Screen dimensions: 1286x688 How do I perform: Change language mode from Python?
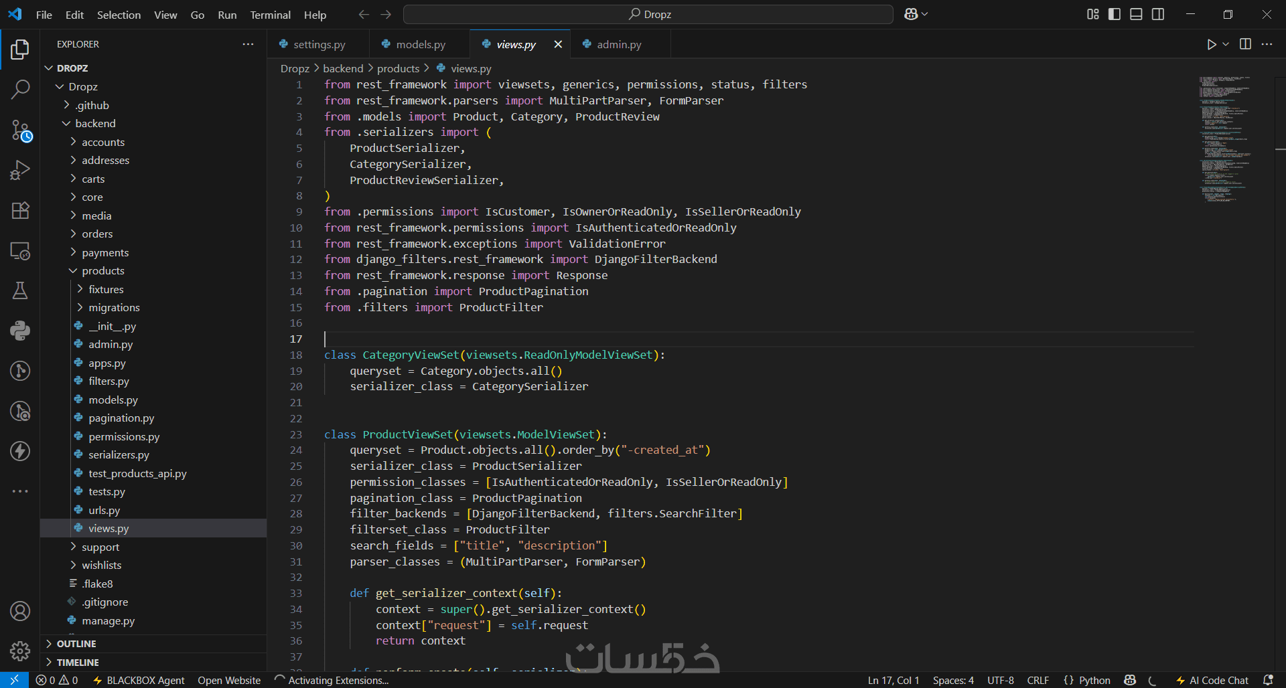[1094, 680]
